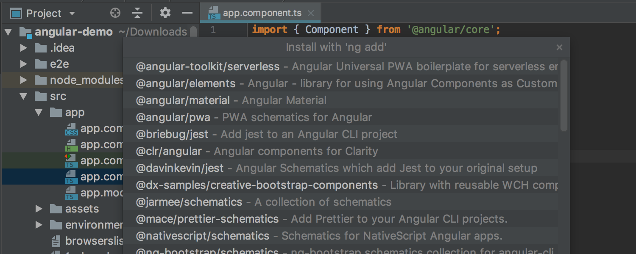Collapse the src folder
This screenshot has height=254, width=636.
[x=24, y=97]
